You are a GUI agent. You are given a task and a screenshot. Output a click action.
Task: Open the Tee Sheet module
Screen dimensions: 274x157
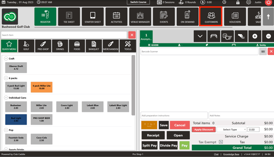pos(69,17)
